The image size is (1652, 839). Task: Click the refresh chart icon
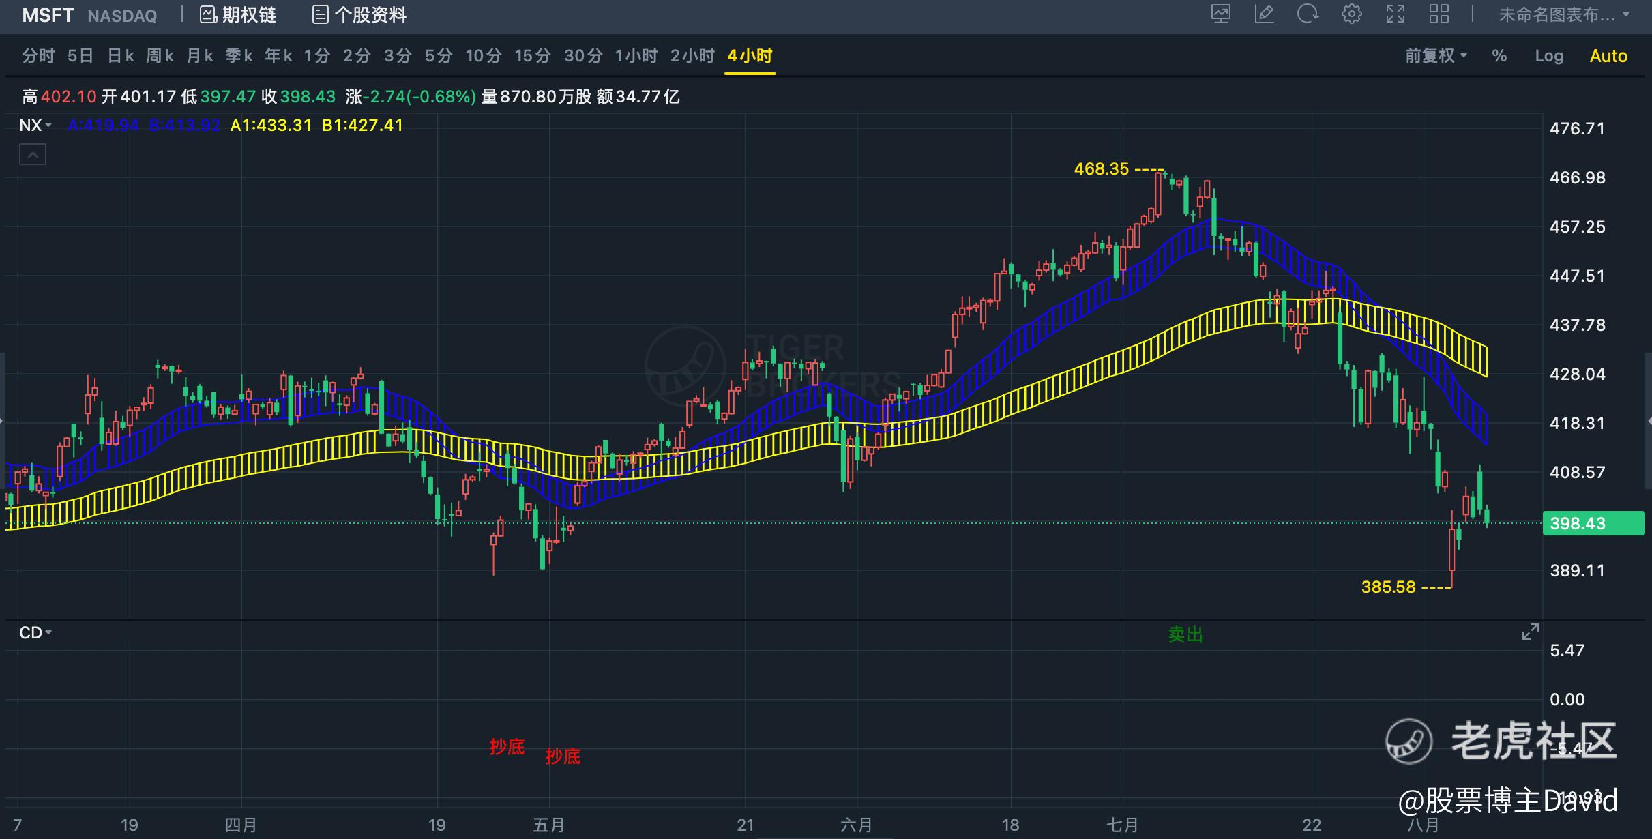(x=1308, y=14)
